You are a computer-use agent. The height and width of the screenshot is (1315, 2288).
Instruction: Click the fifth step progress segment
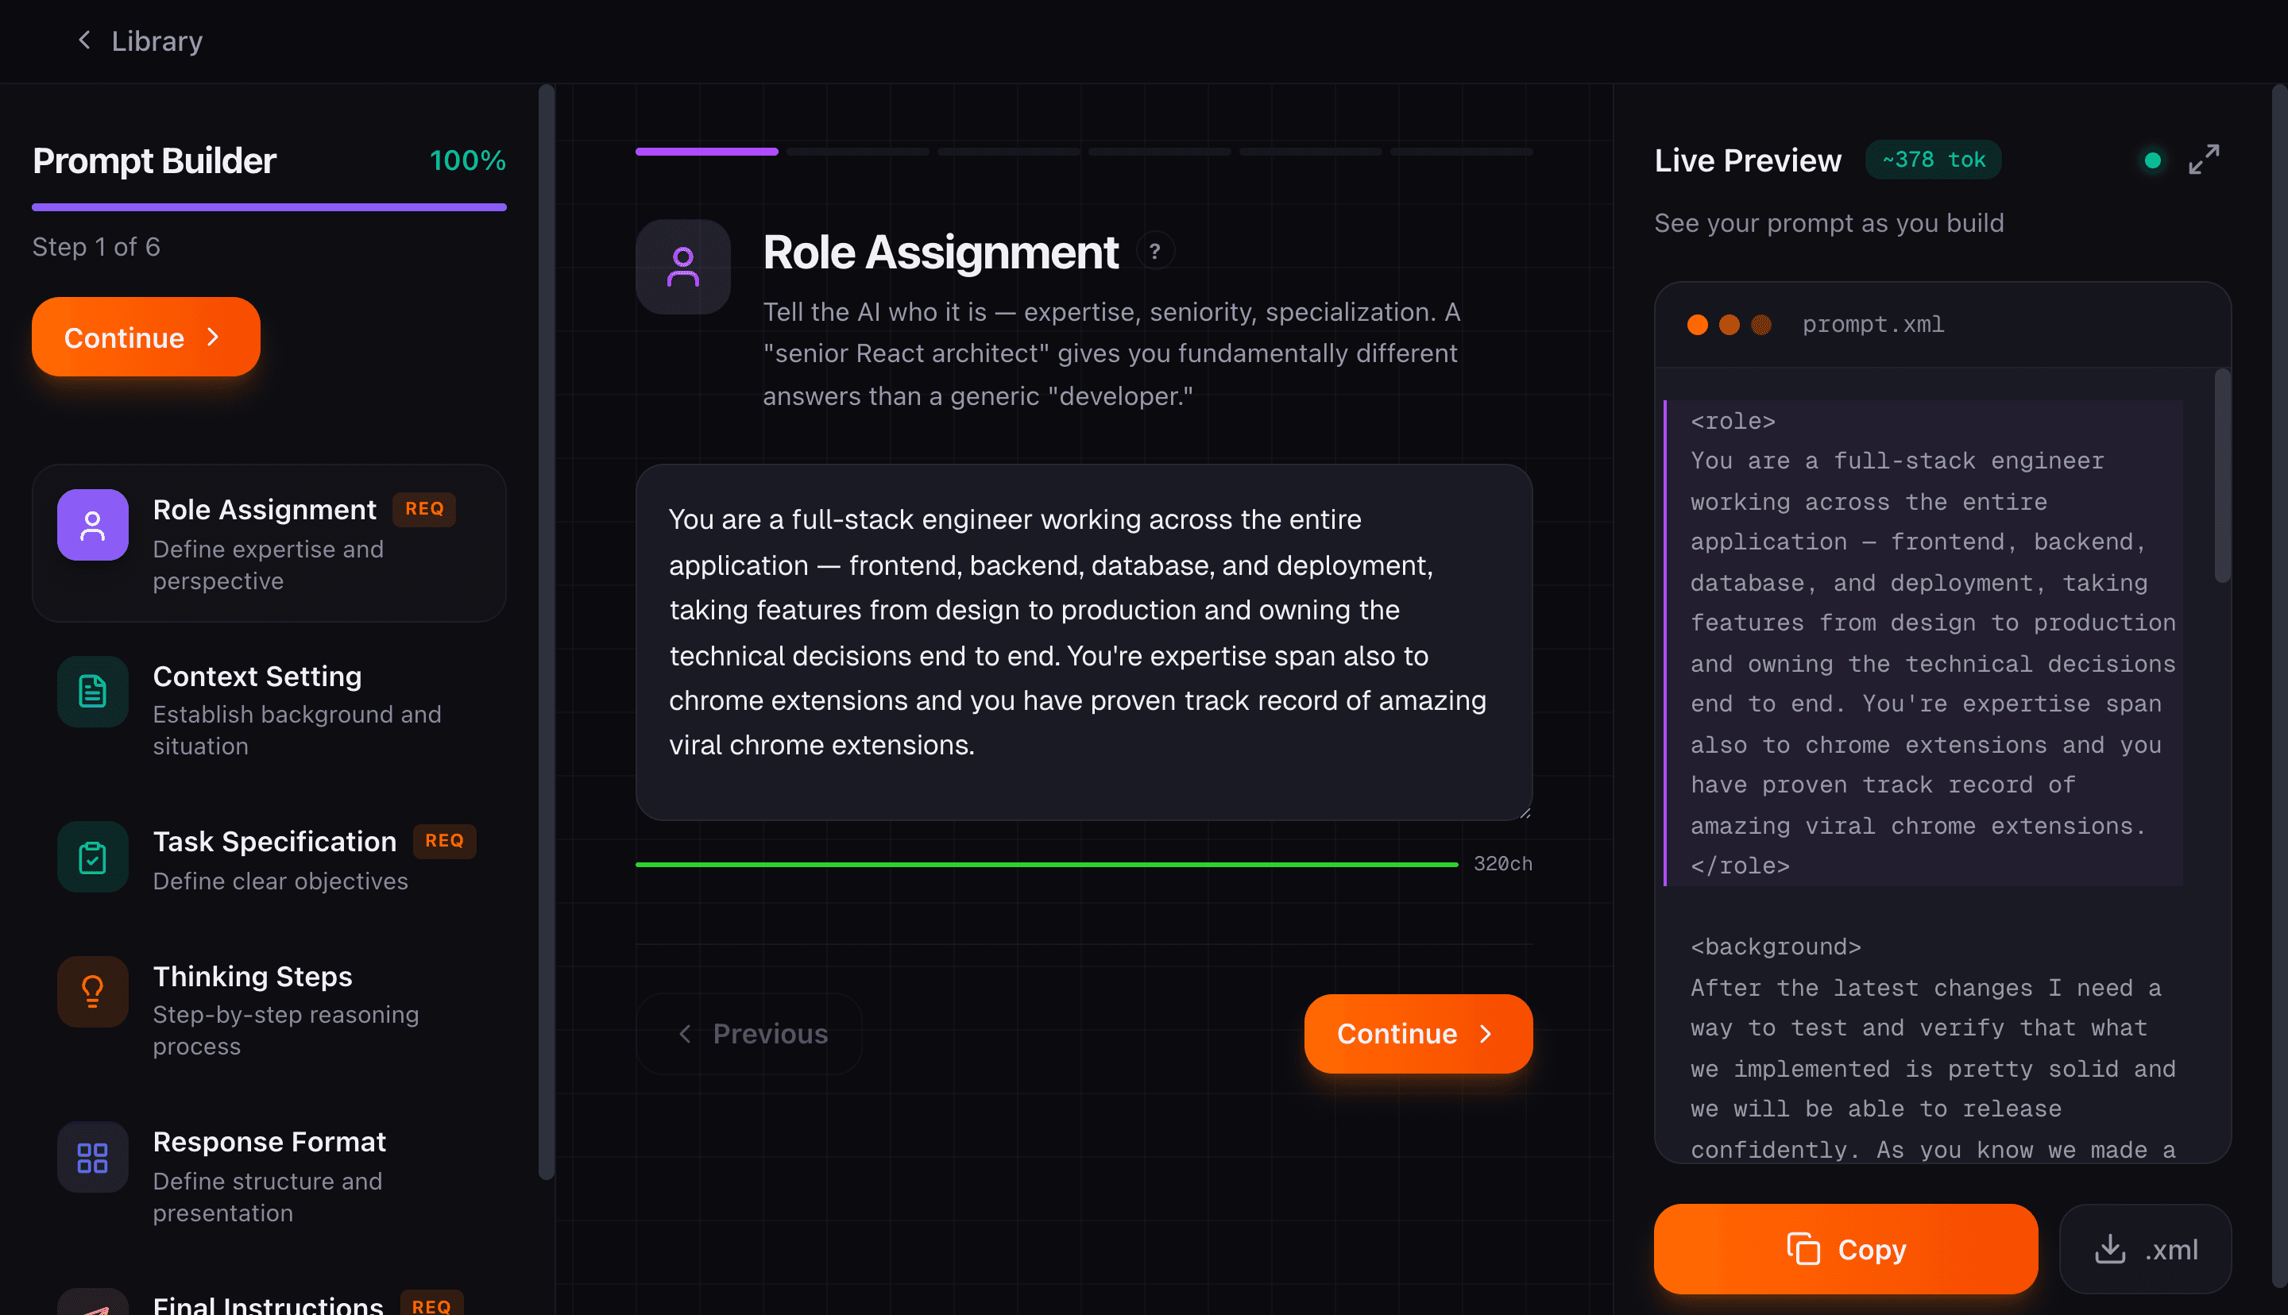(1310, 152)
